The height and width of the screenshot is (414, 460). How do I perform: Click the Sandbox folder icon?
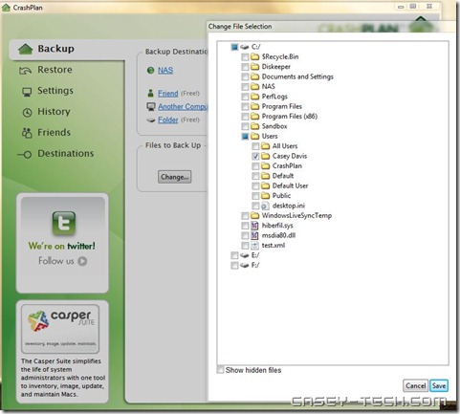pos(254,126)
